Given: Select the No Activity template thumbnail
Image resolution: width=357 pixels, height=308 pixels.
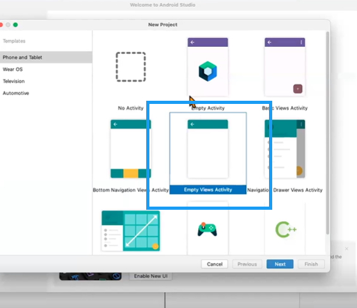Looking at the screenshot, I should (x=131, y=67).
